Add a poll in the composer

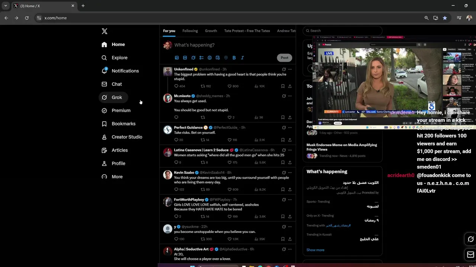(x=201, y=58)
